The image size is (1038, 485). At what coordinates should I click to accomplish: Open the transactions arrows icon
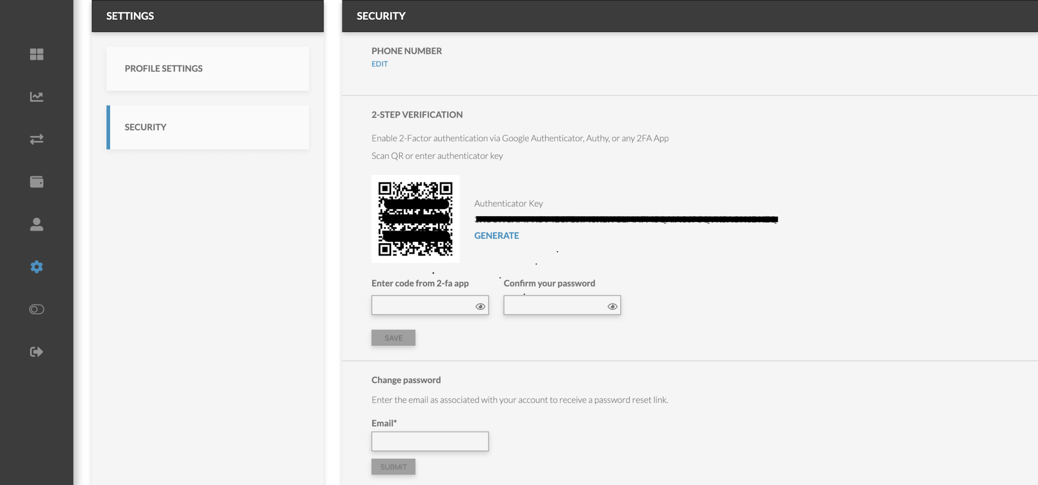[37, 139]
